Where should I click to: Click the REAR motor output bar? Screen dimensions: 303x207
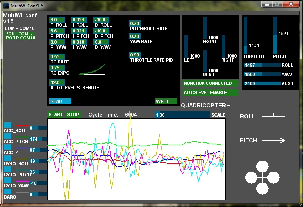click(x=205, y=61)
